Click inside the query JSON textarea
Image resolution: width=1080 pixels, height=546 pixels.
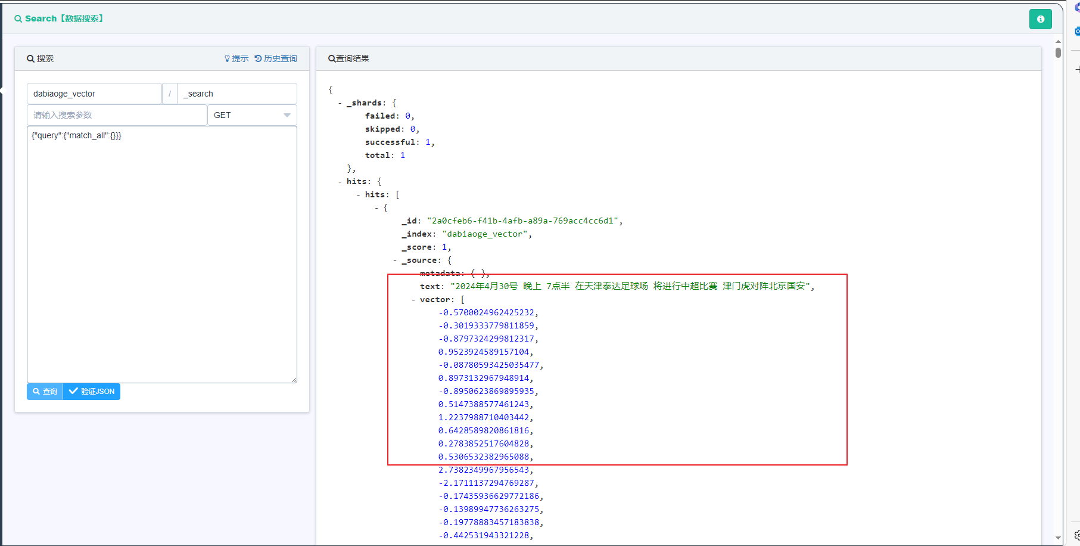click(162, 255)
